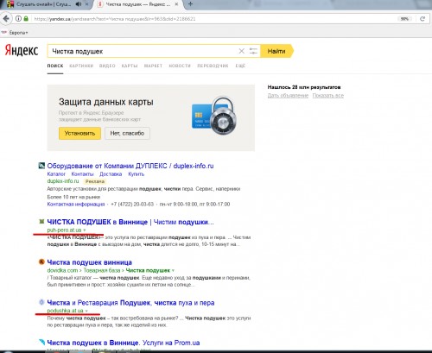The image size is (432, 353).
Task: Expand dropdown arrow after dovidka.com breadcrumb
Action: click(x=173, y=270)
